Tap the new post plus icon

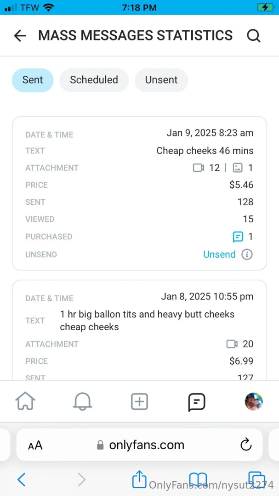tap(139, 402)
